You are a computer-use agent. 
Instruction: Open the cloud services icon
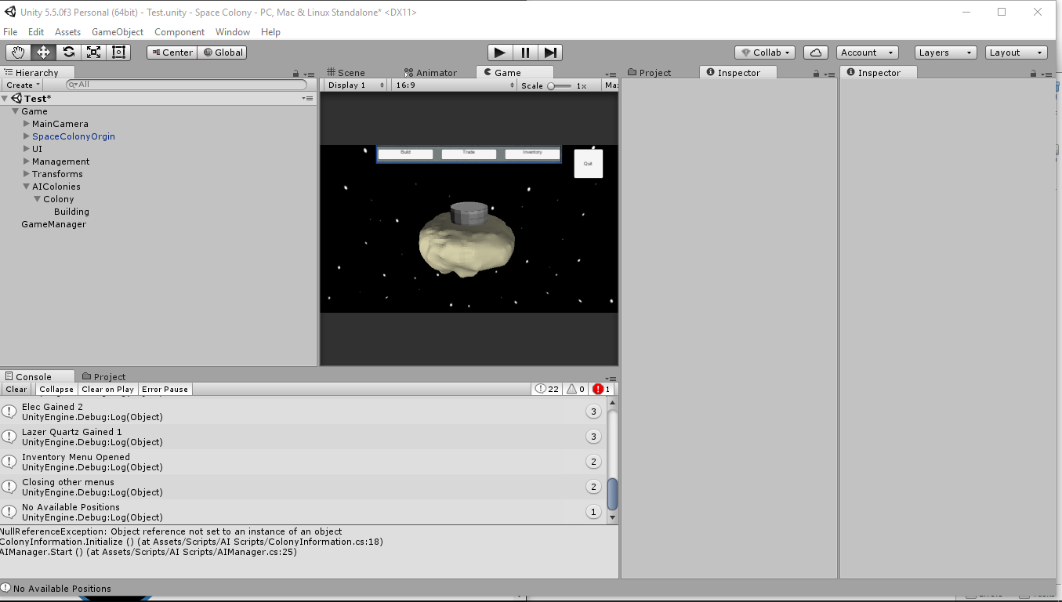(x=816, y=53)
